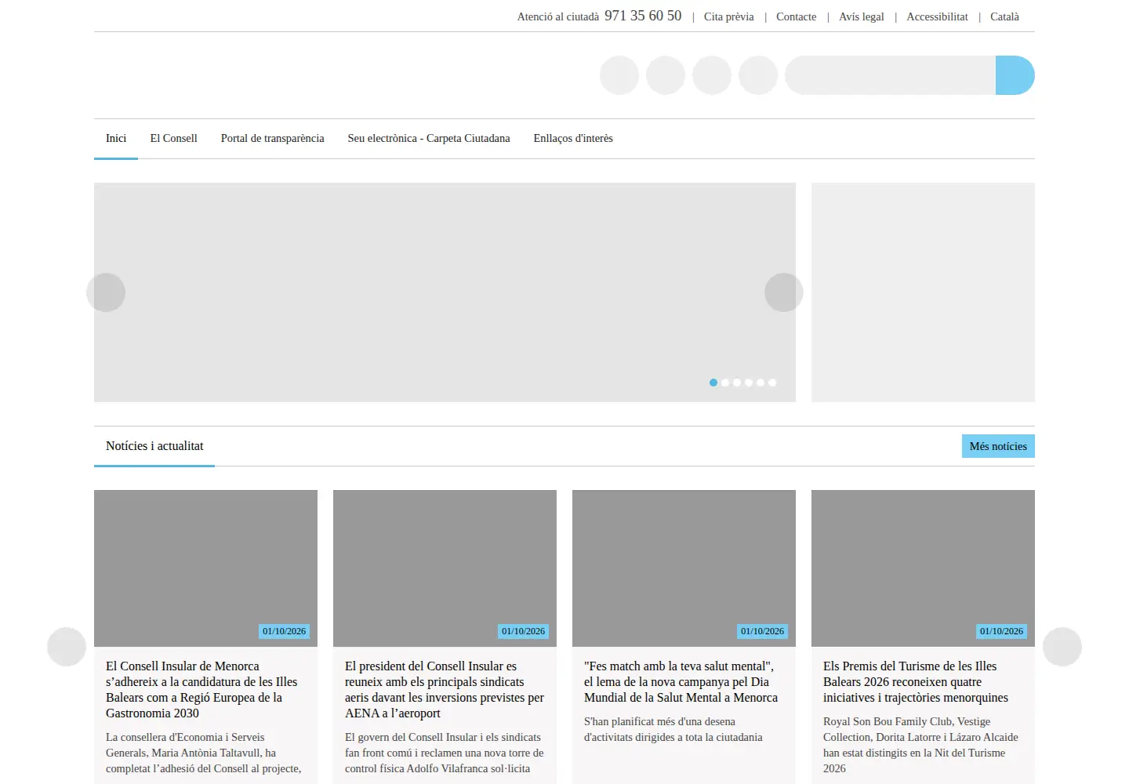Open the El Consell menu item
Image resolution: width=1129 pixels, height=784 pixels.
pos(173,139)
